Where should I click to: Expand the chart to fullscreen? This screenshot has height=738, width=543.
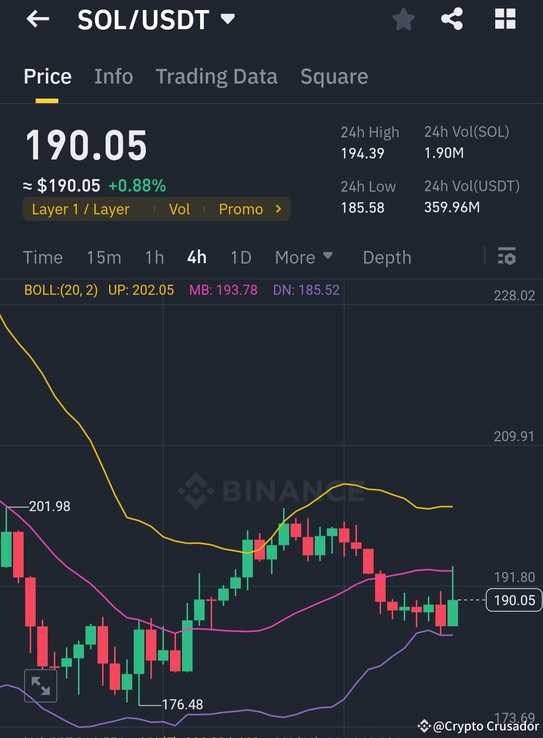click(40, 685)
